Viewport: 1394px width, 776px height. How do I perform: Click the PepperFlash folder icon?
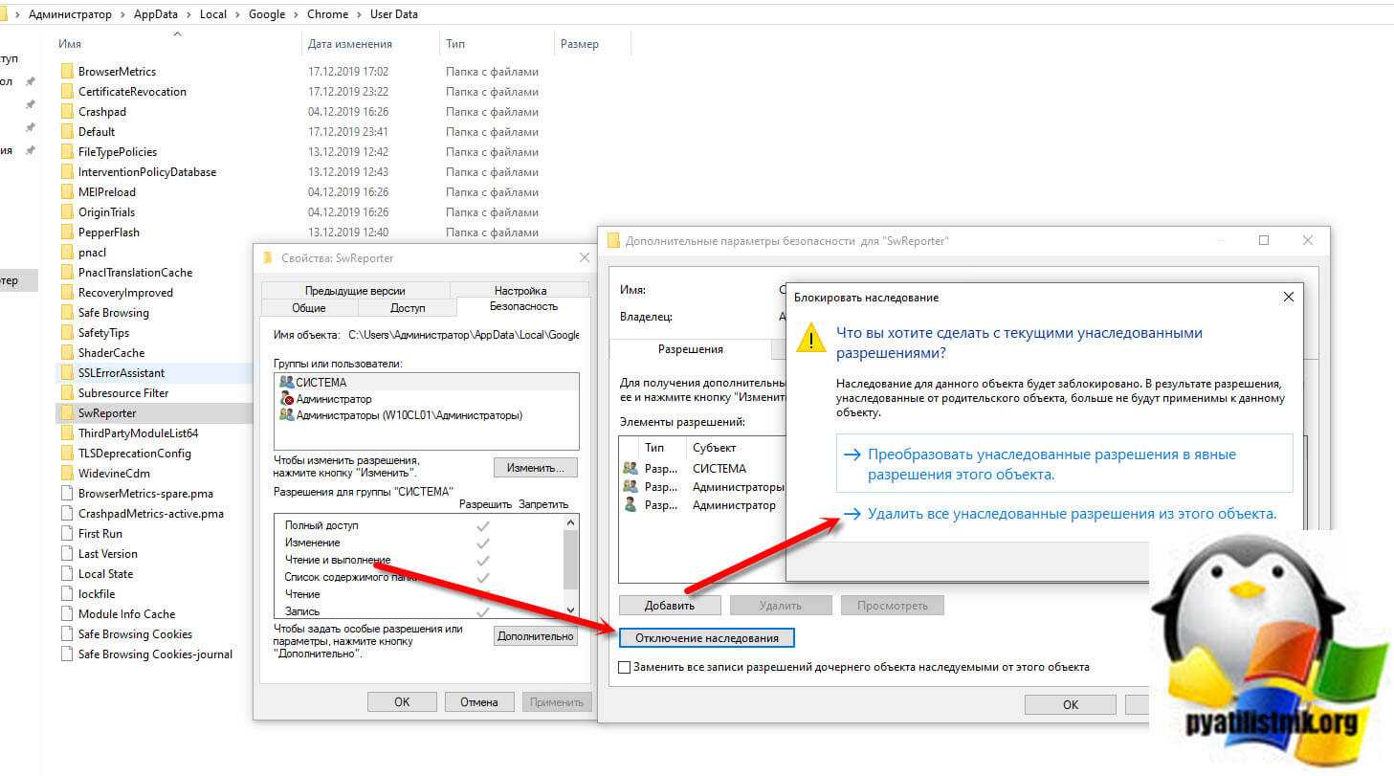pyautogui.click(x=66, y=233)
